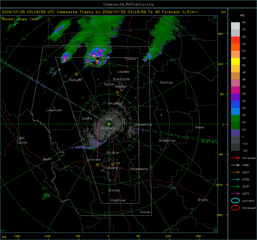Screen dimensions: 257x240
Task: Click the ThreeHills label
Action: (x=144, y=125)
